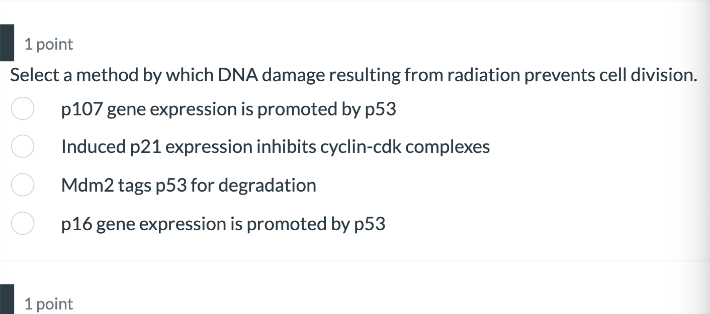
Task: Click the second 1 point label
Action: click(x=48, y=303)
